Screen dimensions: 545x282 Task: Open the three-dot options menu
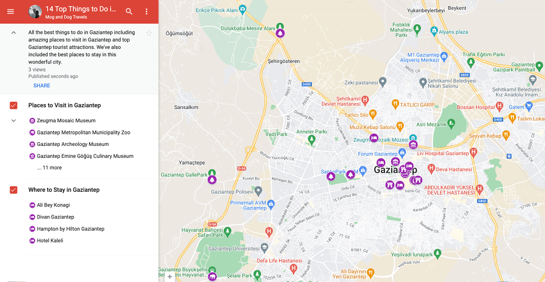coord(147,11)
